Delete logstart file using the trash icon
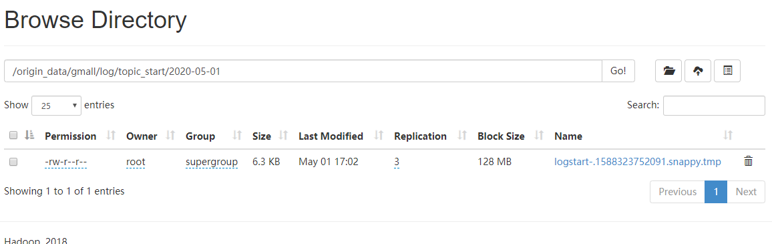Screen dimensions: 772x244 pos(748,160)
